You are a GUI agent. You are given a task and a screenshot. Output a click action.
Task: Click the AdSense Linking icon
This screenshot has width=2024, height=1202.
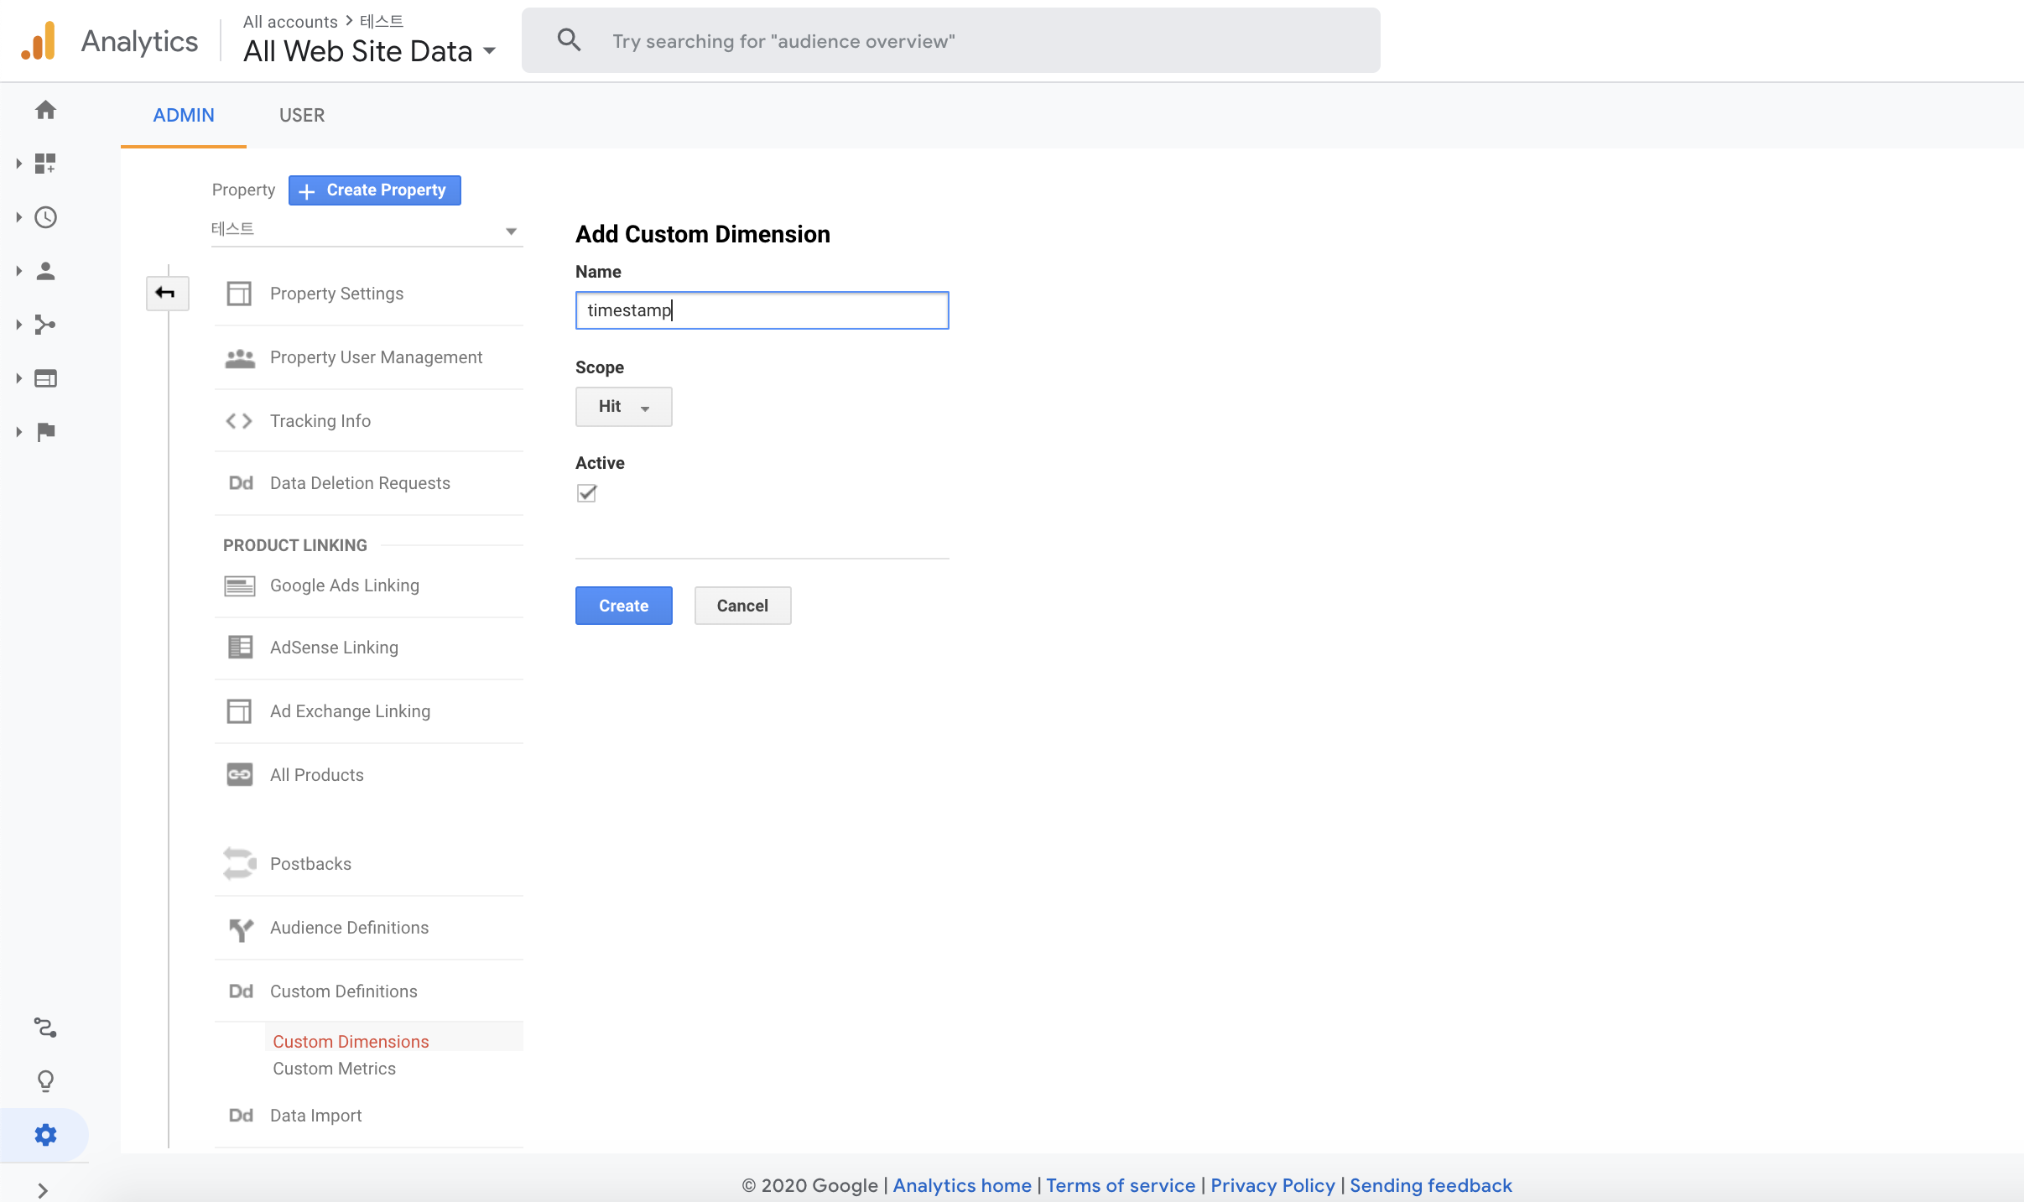pyautogui.click(x=240, y=647)
